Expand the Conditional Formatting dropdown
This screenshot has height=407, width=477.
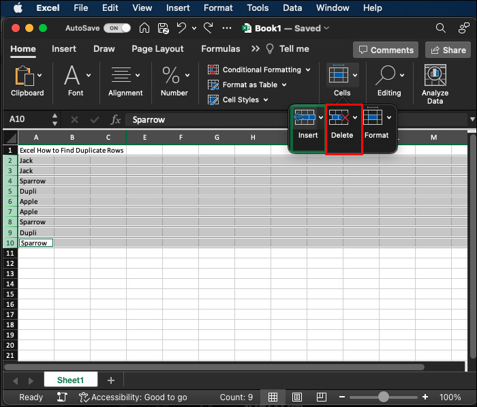coord(308,70)
